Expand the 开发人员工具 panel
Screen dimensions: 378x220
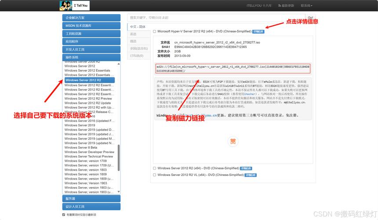tap(91, 49)
